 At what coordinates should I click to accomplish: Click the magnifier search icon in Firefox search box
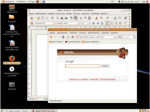coord(134,37)
